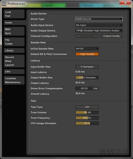This screenshot has width=133, height=159.
Task: Open the CPU preferences tab
Action: (x=14, y=72)
